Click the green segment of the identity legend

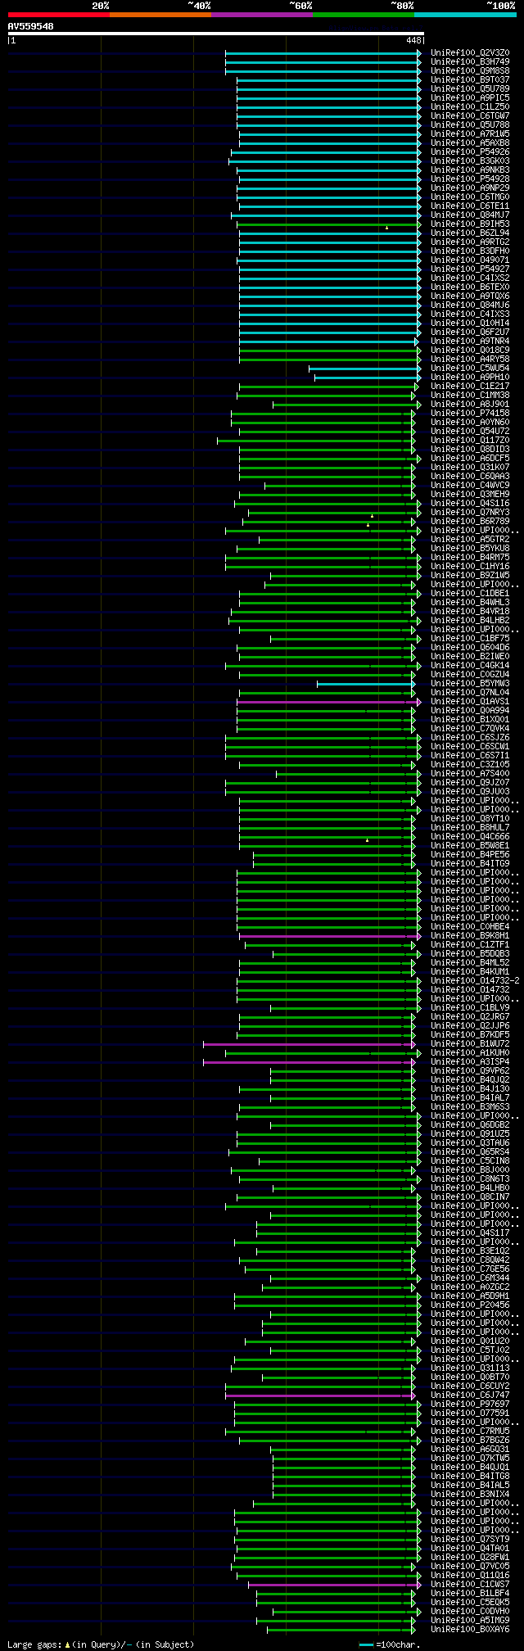[x=363, y=15]
